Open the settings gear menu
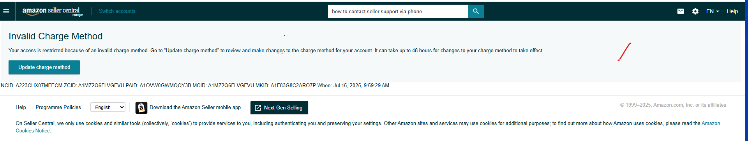The image size is (748, 141). [695, 11]
